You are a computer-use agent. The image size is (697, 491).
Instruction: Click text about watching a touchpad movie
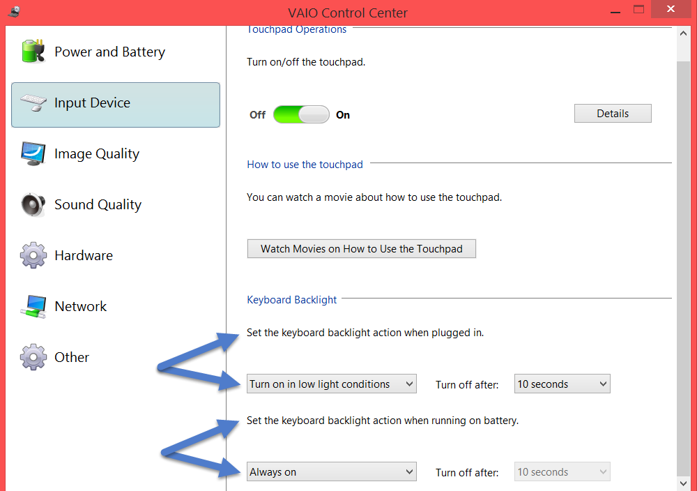click(x=374, y=197)
